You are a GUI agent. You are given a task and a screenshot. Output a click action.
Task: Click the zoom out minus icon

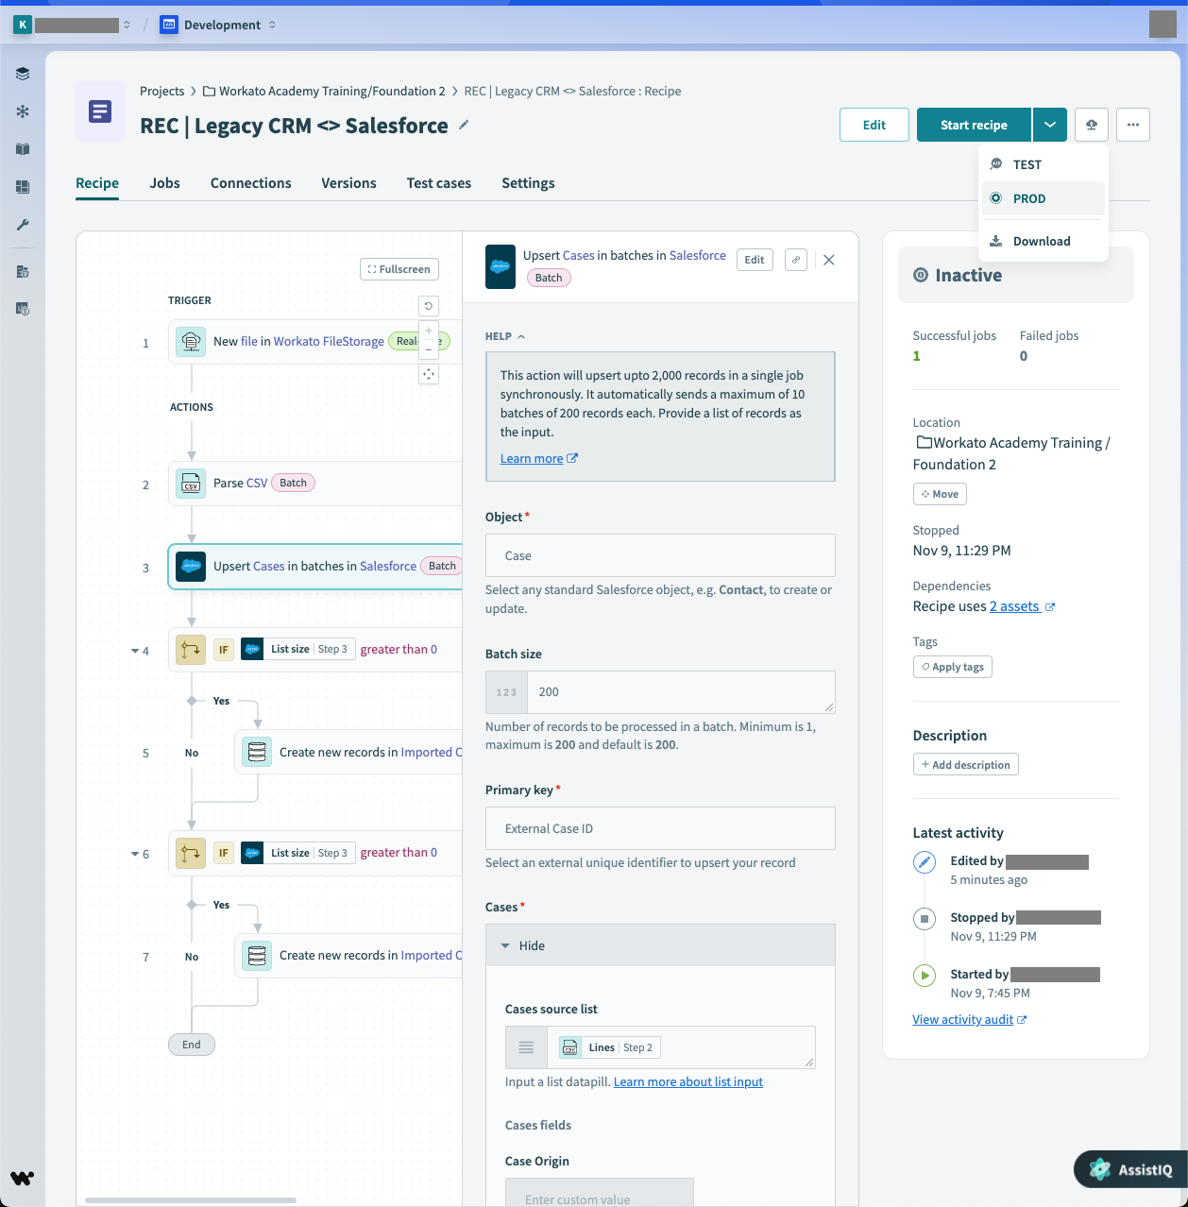[x=429, y=349]
